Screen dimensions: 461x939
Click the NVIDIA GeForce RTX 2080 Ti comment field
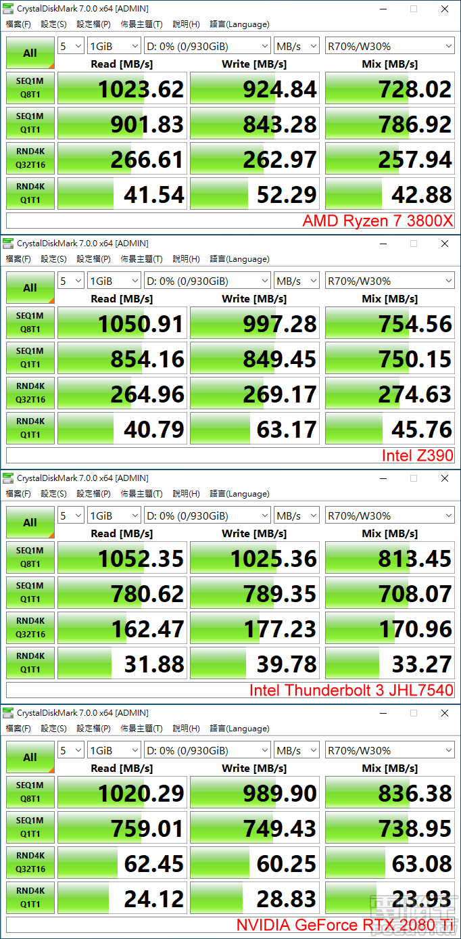[x=230, y=925]
